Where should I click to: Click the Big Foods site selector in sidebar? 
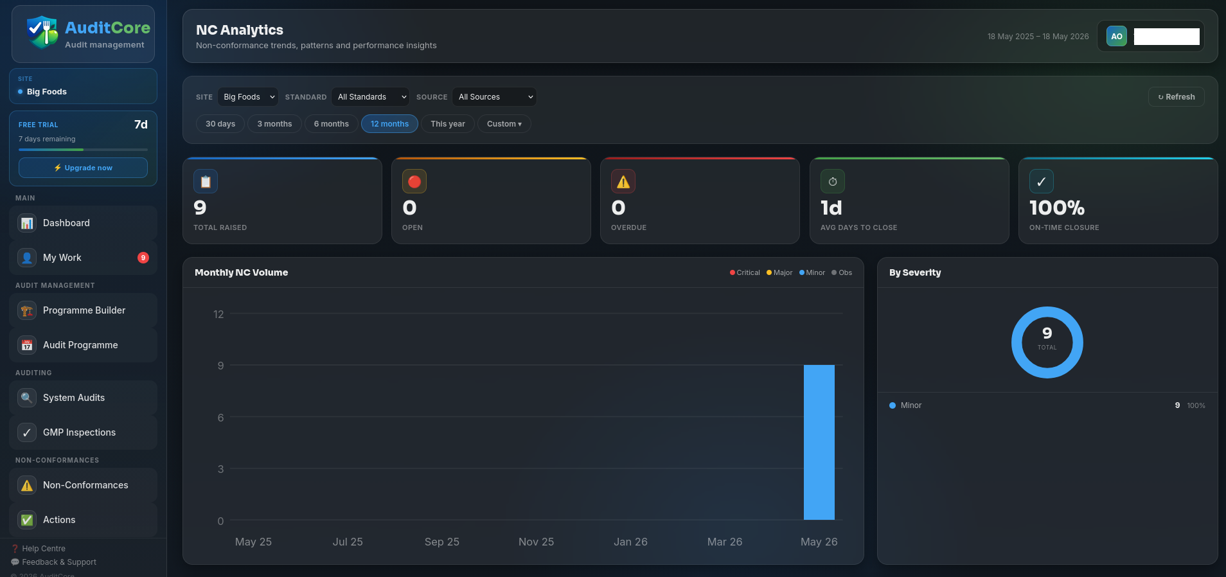(83, 86)
